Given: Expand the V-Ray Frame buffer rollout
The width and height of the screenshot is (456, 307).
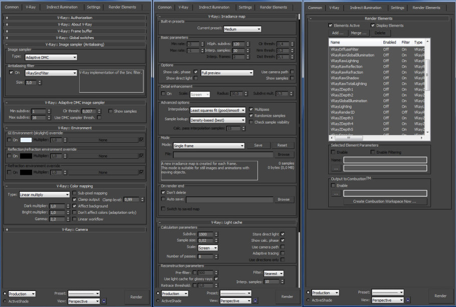Looking at the screenshot, I should [x=75, y=31].
